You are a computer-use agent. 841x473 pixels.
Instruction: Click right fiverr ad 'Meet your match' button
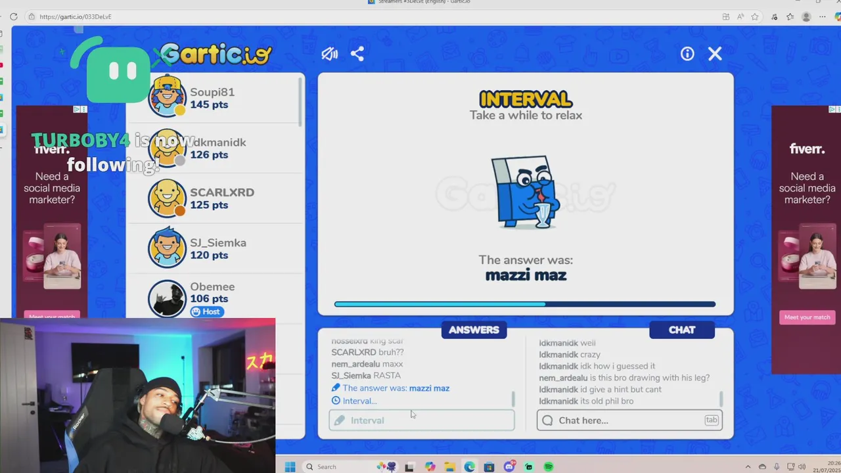coord(807,317)
